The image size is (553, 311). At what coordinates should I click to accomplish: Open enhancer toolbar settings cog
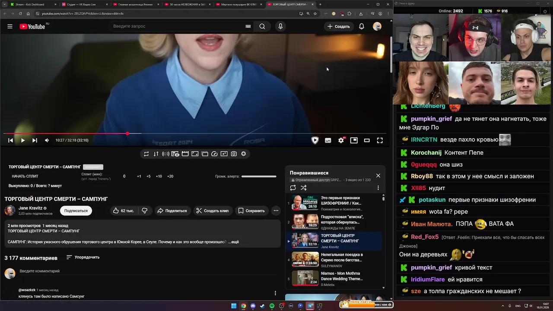[x=244, y=154]
